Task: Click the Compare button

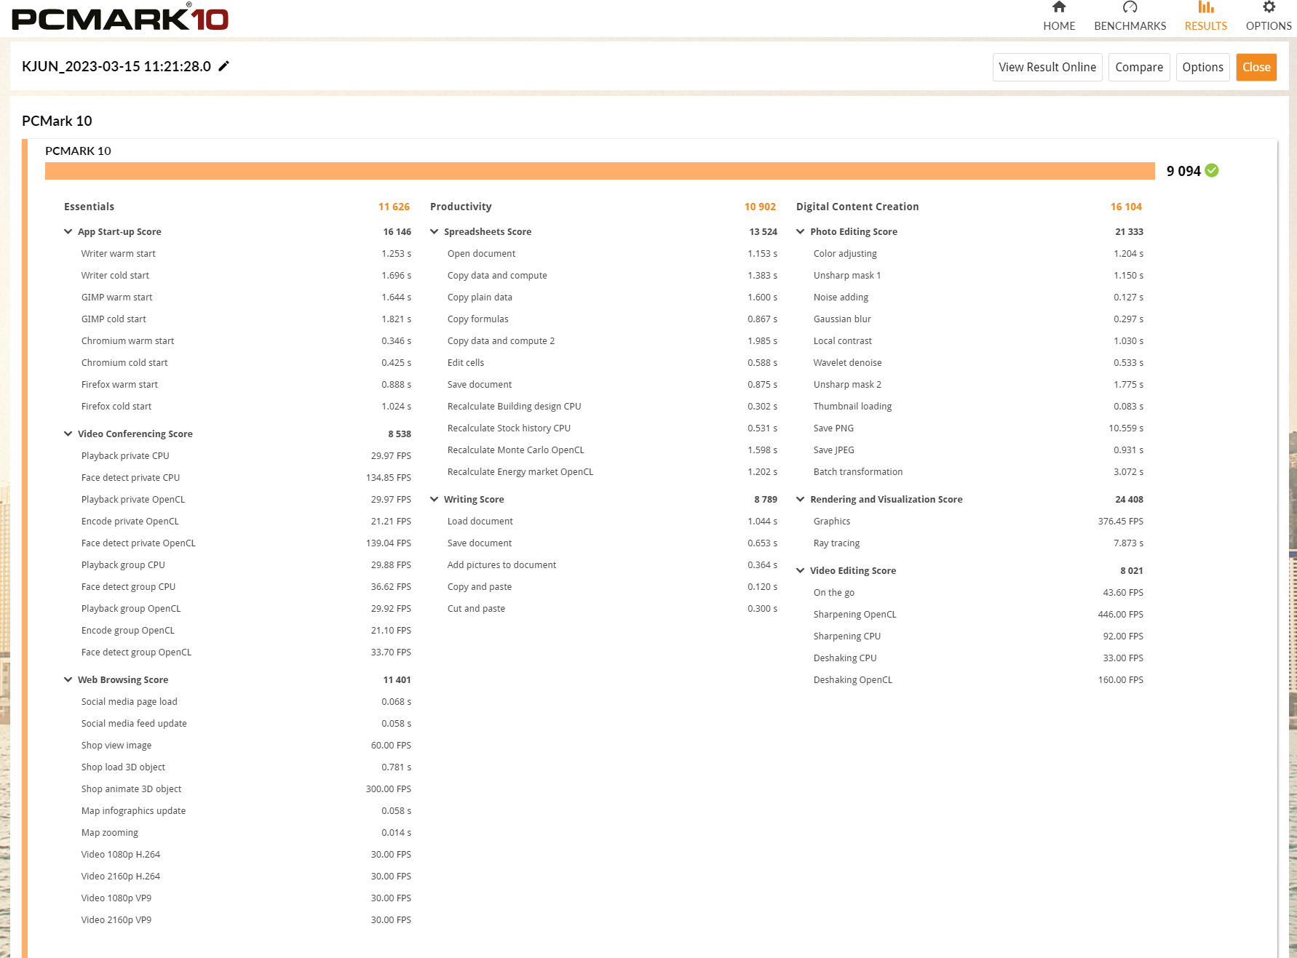Action: (1139, 67)
